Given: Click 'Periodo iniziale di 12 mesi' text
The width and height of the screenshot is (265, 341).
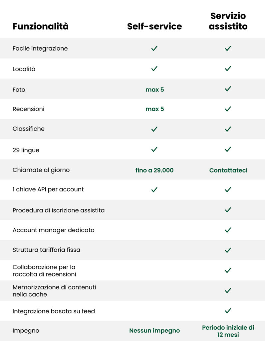Looking at the screenshot, I should pos(228,331).
